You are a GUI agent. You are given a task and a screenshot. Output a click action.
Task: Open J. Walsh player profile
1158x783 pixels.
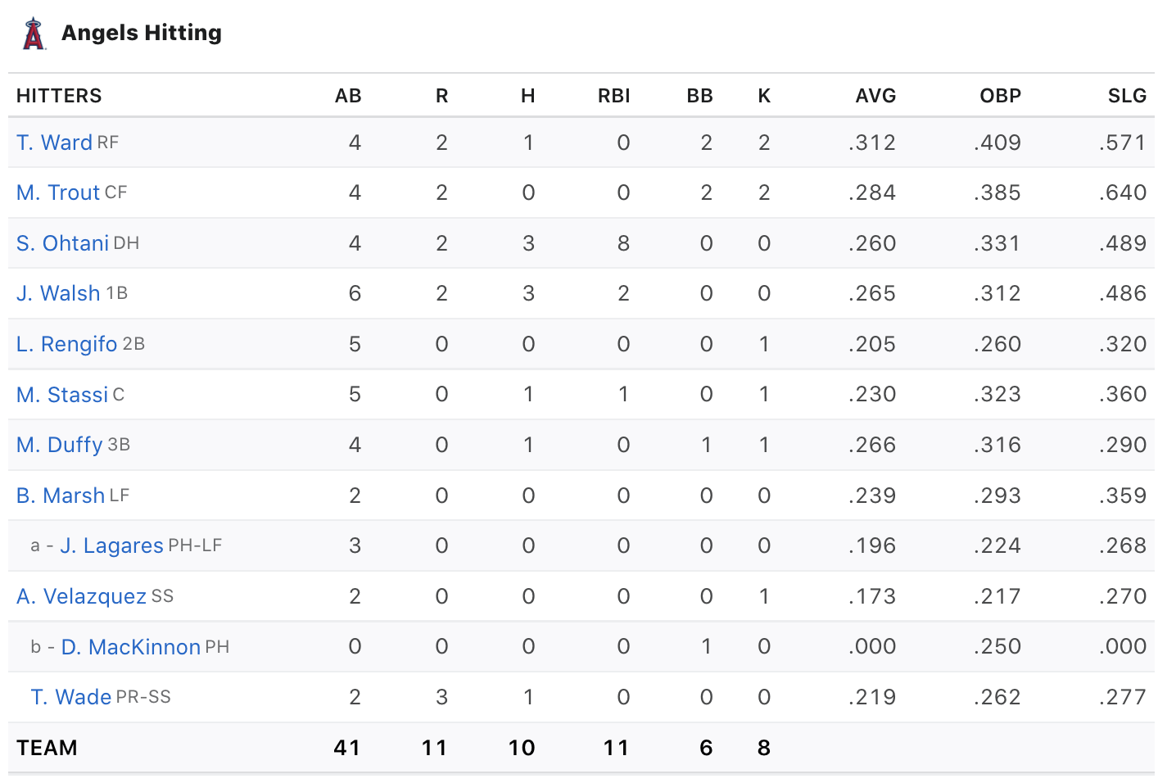click(x=58, y=293)
